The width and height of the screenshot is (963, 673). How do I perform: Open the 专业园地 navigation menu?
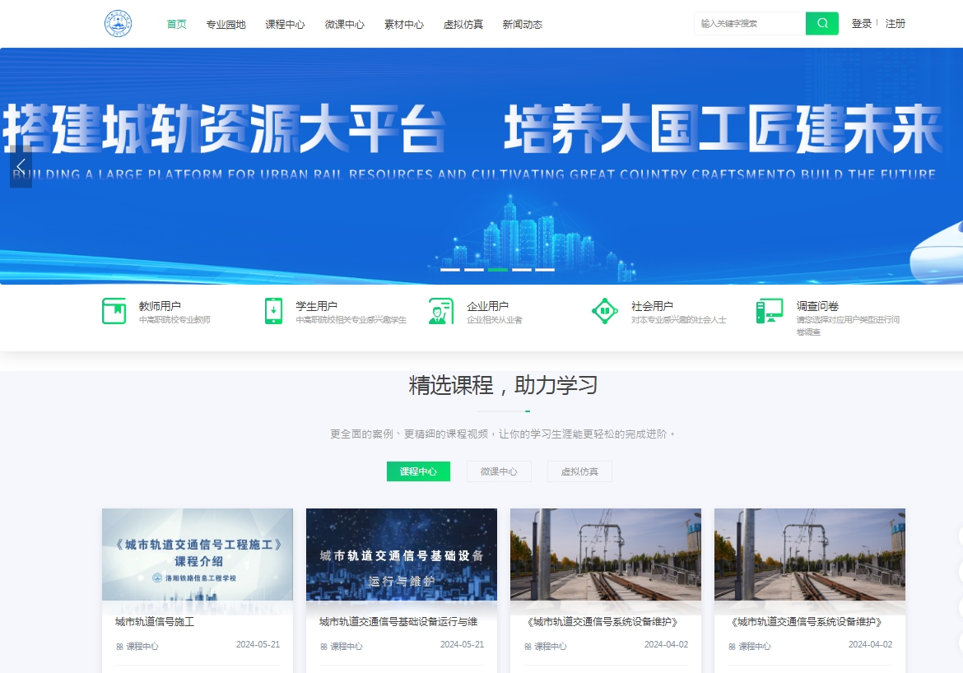226,25
